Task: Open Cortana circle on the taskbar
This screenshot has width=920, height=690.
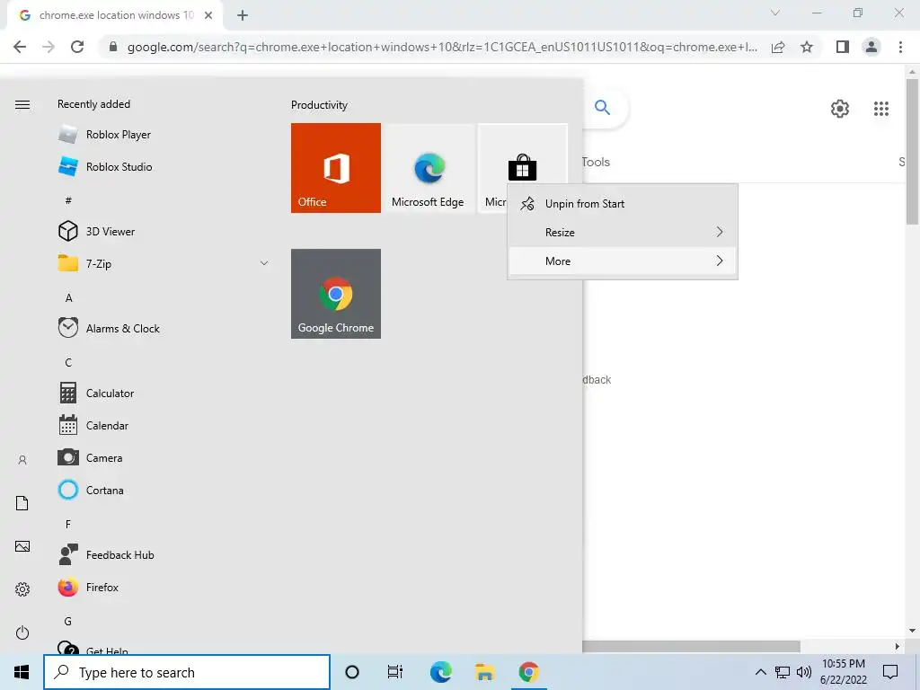Action: pos(352,672)
